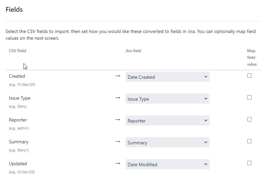Expand the Summary Jira field dropdown

coord(167,143)
